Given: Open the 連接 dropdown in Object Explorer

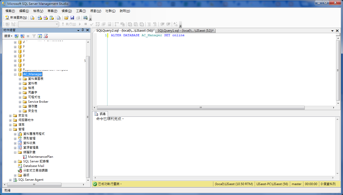Looking at the screenshot, I should (8, 36).
